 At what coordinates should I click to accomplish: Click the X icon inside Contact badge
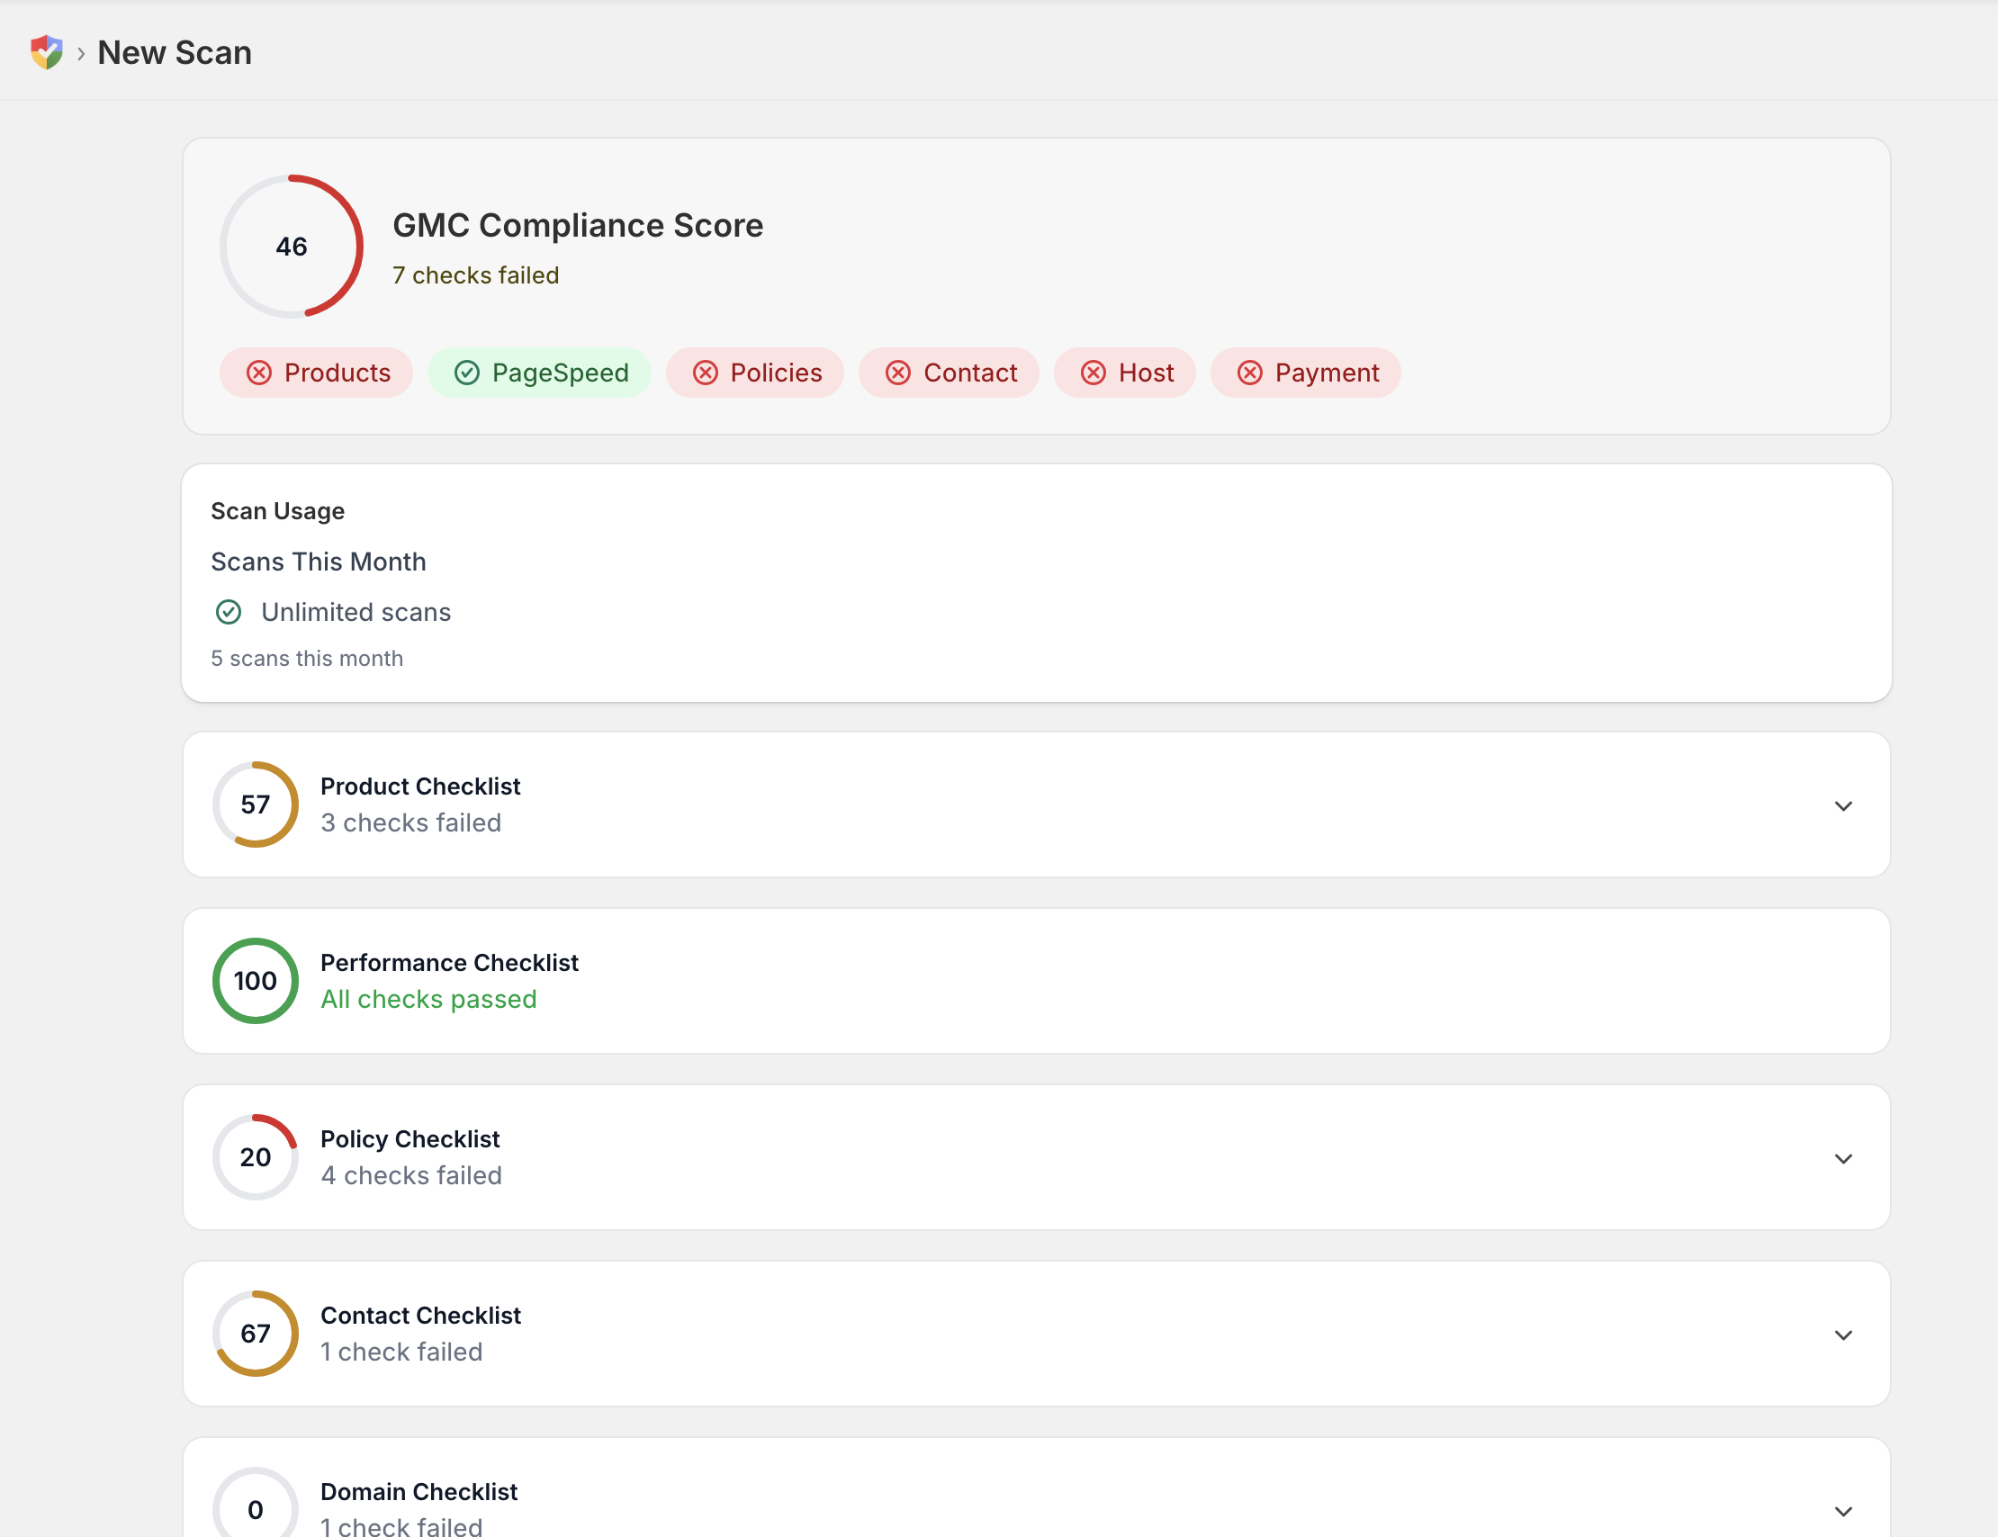click(x=898, y=373)
